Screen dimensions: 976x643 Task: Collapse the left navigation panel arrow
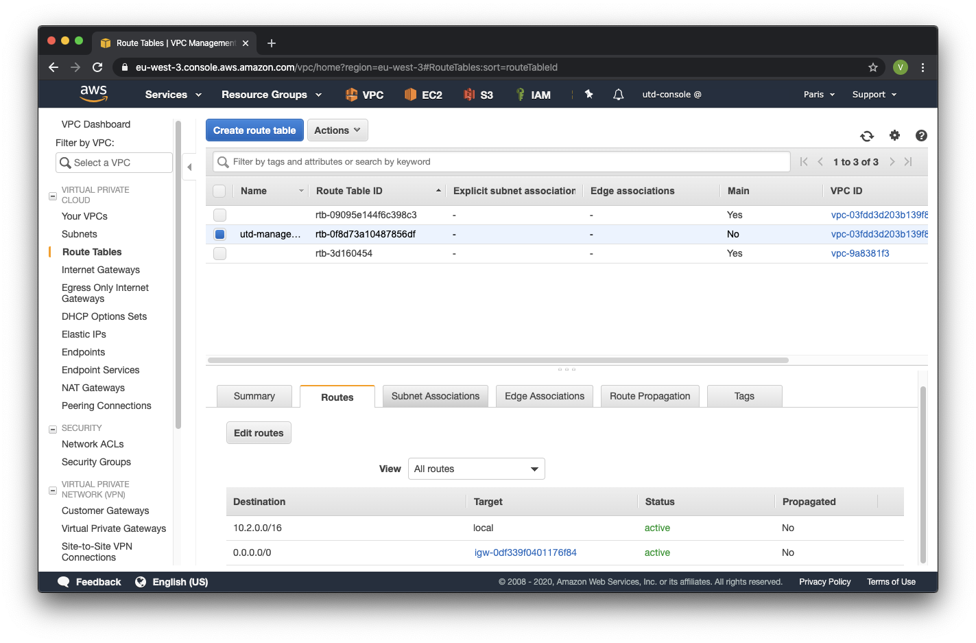point(189,167)
